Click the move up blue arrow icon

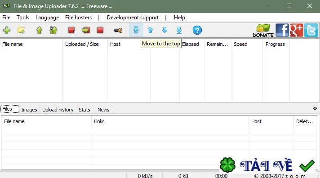pyautogui.click(x=151, y=30)
